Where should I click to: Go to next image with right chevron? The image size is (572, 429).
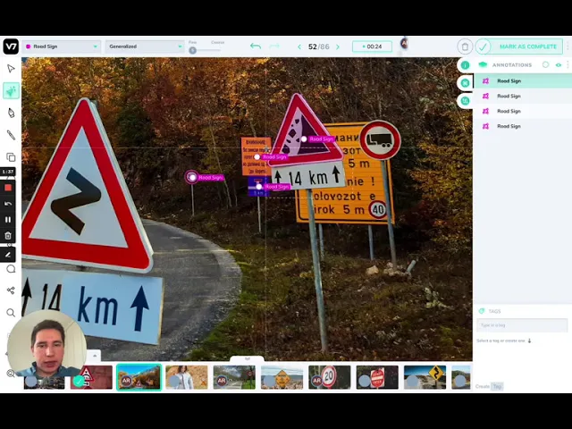click(x=338, y=46)
